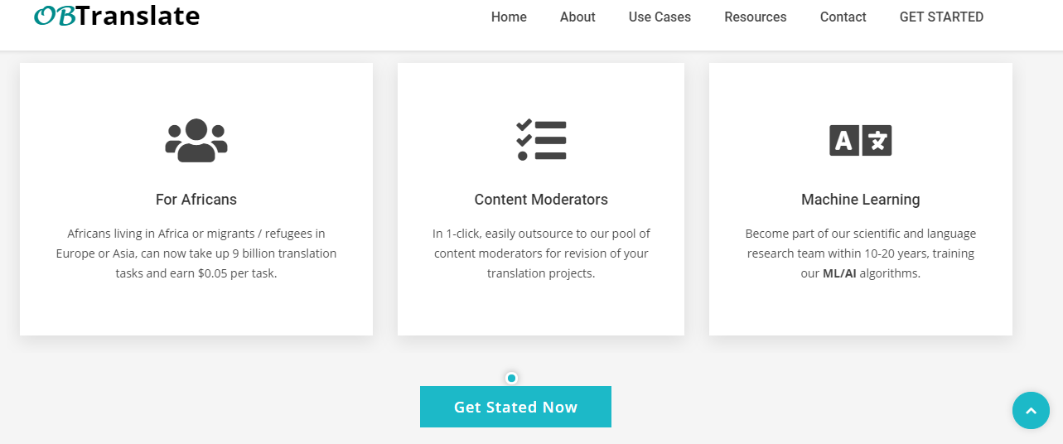The width and height of the screenshot is (1063, 444).
Task: Click the Machine Learning heading
Action: (860, 200)
